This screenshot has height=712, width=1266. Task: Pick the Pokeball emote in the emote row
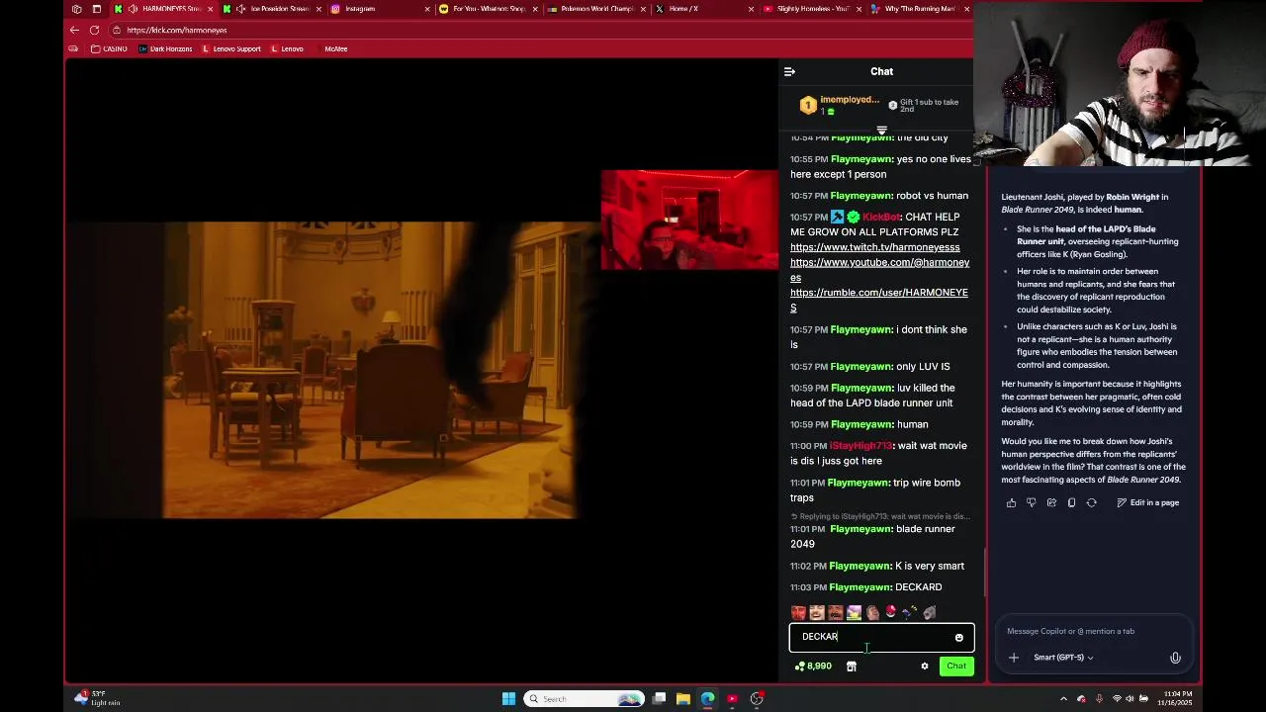click(x=890, y=612)
